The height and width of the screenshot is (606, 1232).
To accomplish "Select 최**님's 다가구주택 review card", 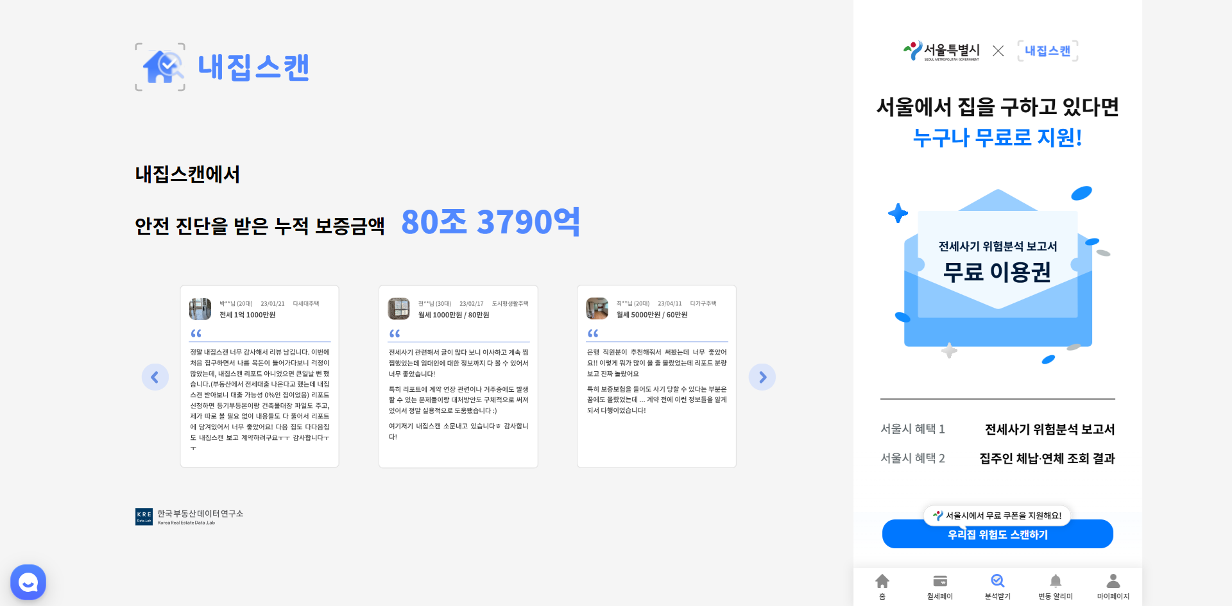I will 656,376.
